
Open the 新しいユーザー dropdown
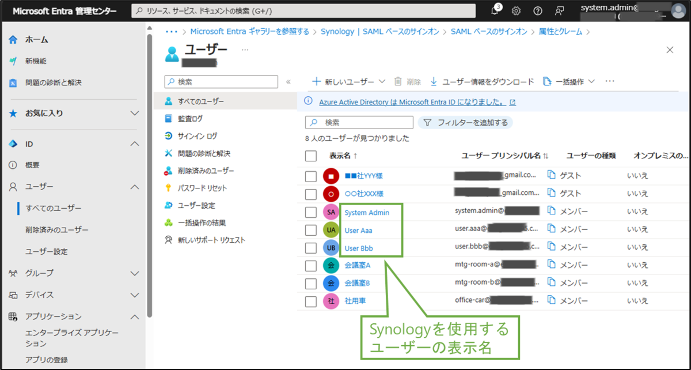[348, 82]
